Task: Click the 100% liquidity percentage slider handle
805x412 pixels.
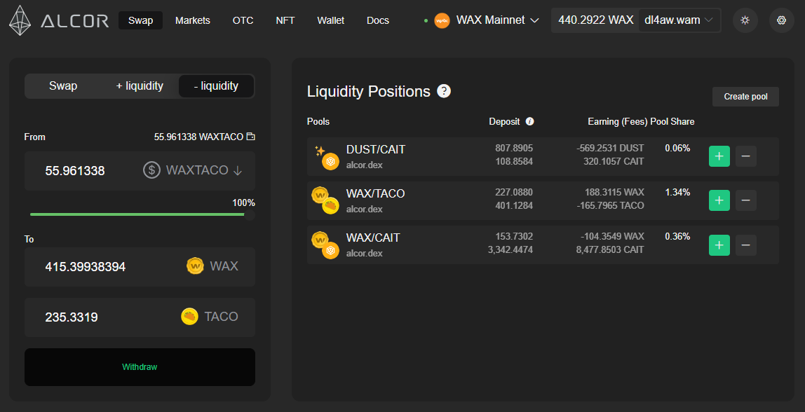Action: 250,214
